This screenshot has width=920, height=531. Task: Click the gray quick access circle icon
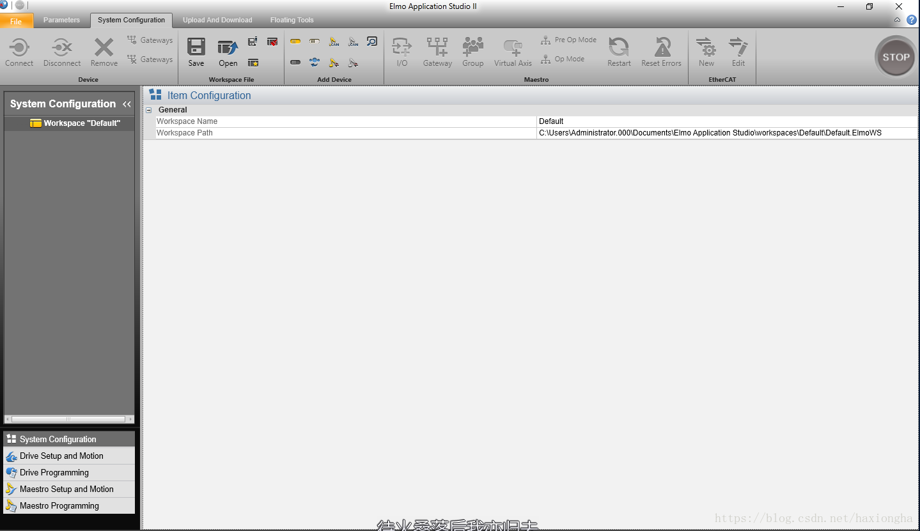(20, 5)
